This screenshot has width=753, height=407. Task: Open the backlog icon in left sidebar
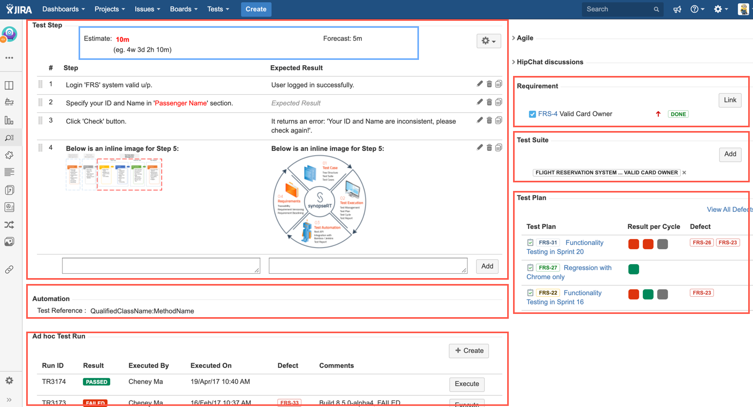(9, 102)
